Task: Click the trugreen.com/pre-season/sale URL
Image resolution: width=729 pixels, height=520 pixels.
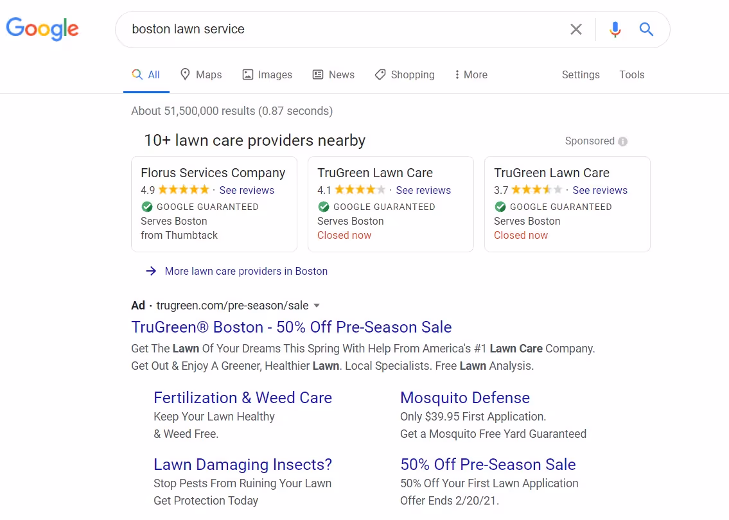Action: [233, 306]
